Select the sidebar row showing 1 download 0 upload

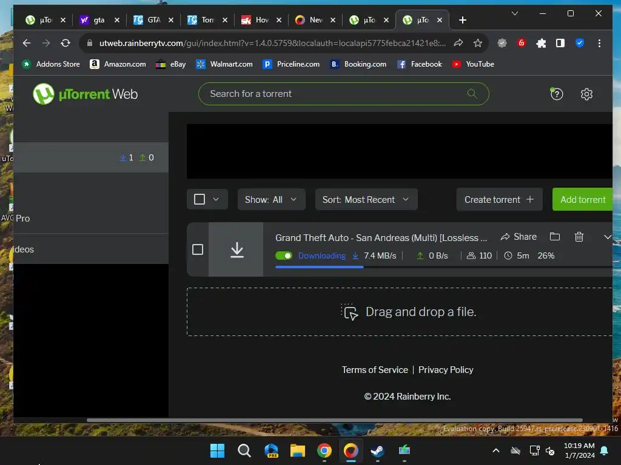(91, 157)
